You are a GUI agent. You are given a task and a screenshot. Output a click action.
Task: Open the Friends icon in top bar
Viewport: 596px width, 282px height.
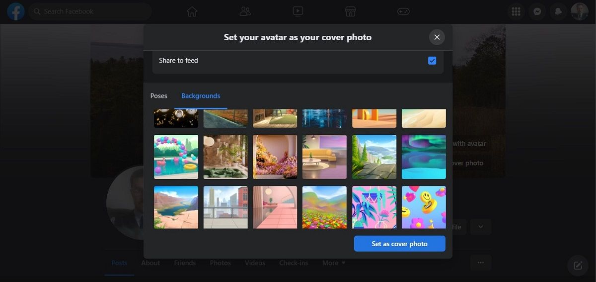click(245, 11)
